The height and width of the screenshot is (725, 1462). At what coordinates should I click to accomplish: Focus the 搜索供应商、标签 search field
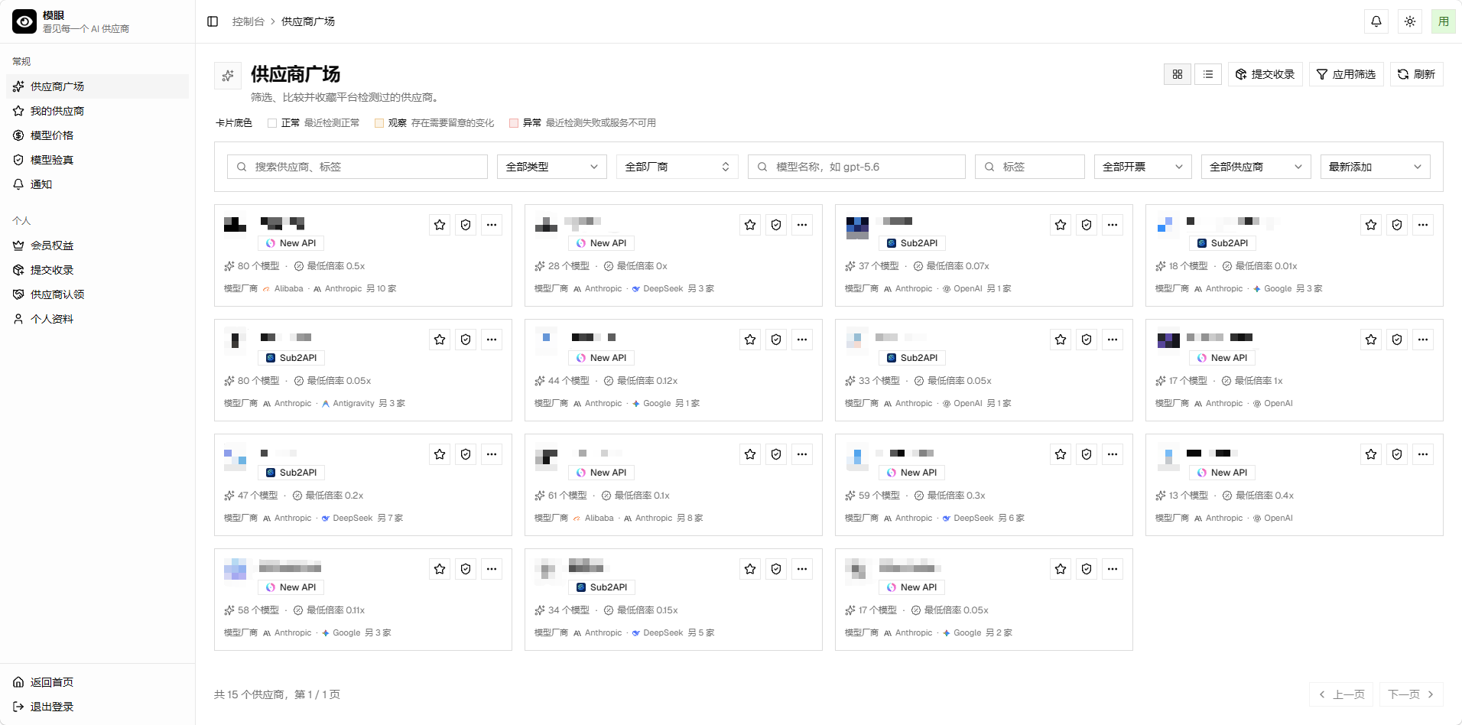[357, 167]
